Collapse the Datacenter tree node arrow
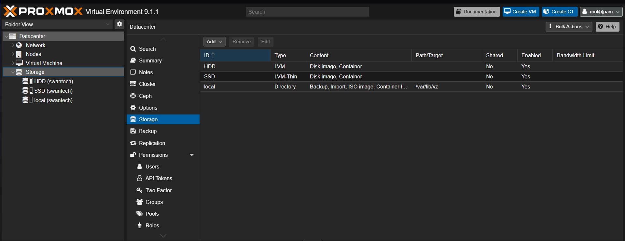The image size is (625, 241). point(6,36)
